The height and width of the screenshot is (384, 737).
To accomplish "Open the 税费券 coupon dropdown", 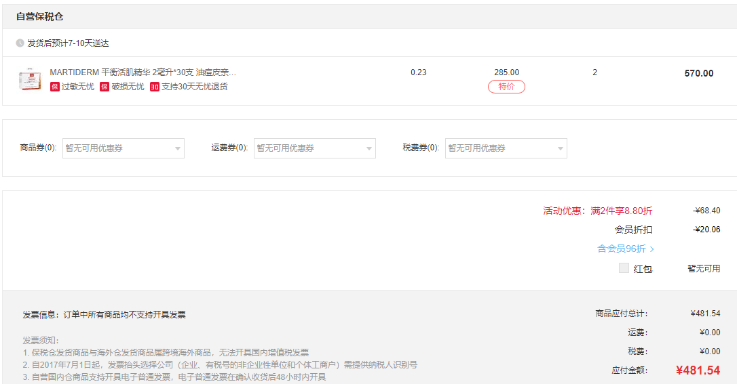I will tap(506, 148).
